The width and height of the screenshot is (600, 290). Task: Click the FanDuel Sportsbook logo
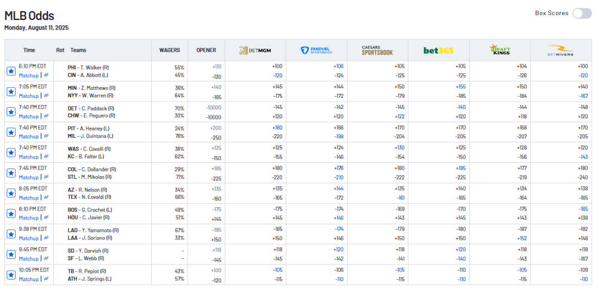pyautogui.click(x=316, y=51)
